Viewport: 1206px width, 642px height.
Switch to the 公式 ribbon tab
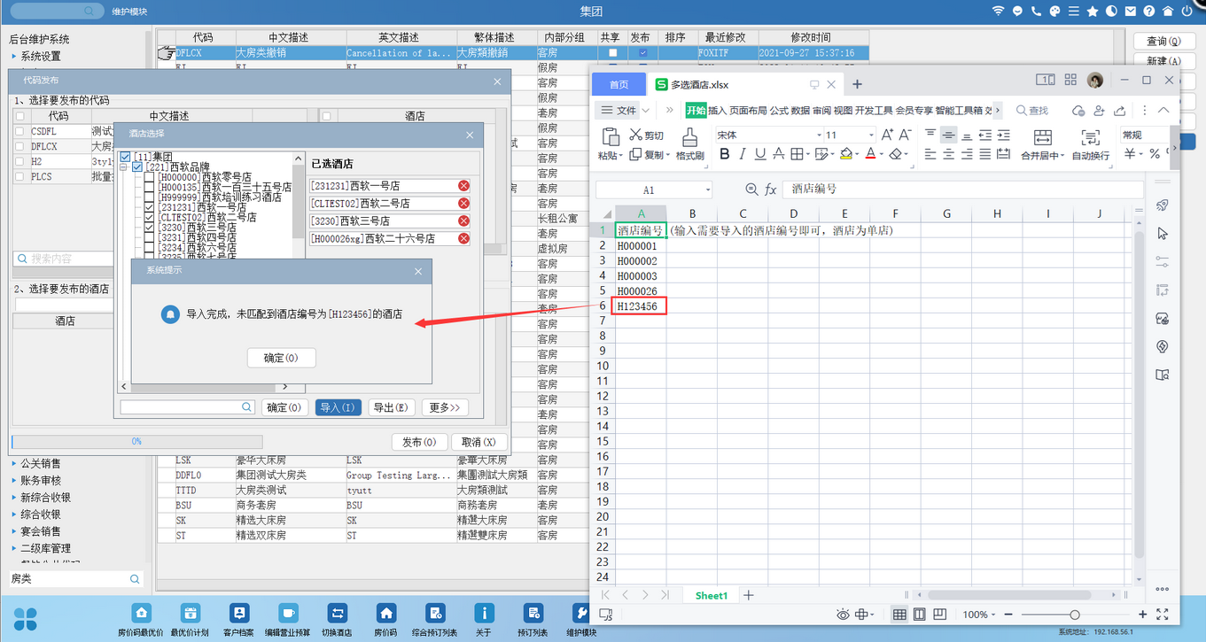click(x=778, y=111)
